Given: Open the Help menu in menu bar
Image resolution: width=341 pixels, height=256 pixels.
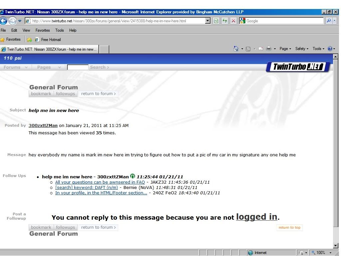Looking at the screenshot, I should click(x=73, y=30).
